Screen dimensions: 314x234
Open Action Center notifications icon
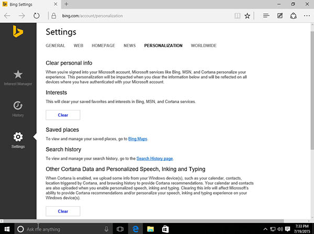tap(287, 229)
